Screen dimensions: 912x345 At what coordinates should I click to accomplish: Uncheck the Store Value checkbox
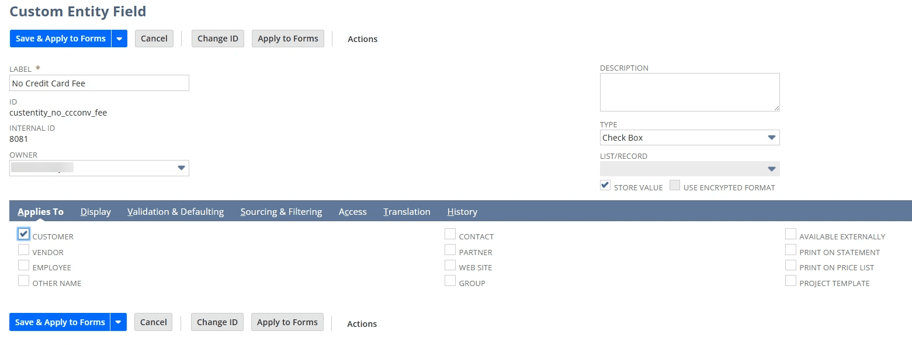click(605, 186)
